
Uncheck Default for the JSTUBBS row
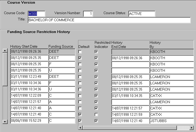(80, 121)
